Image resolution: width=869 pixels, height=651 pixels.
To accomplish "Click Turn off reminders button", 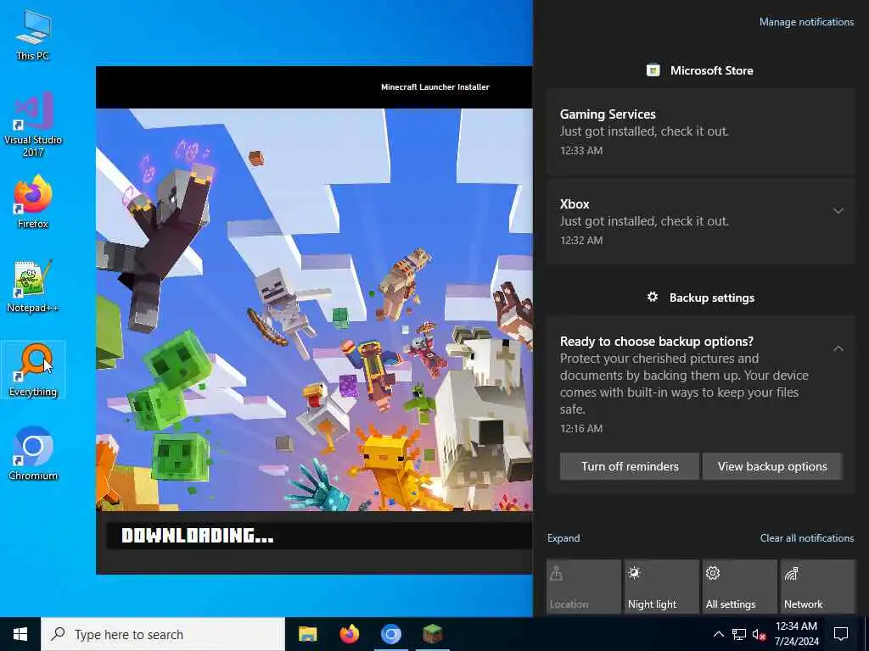I will click(630, 467).
